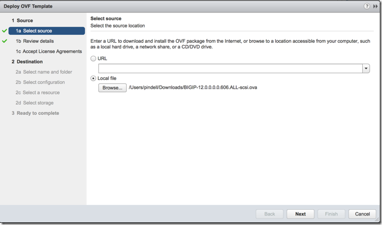Go to step 1a Select source
Image resolution: width=382 pixels, height=225 pixels.
[x=38, y=31]
